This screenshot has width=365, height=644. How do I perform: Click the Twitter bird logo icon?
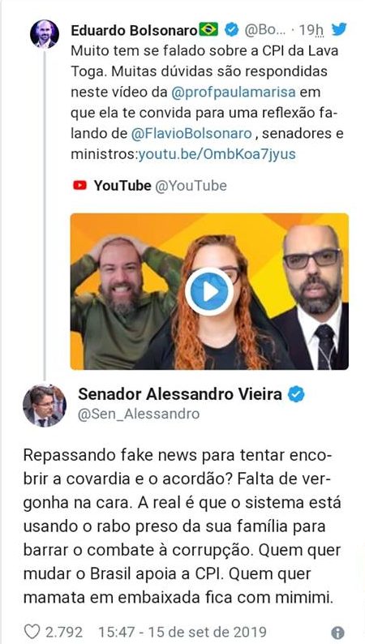[x=340, y=29]
